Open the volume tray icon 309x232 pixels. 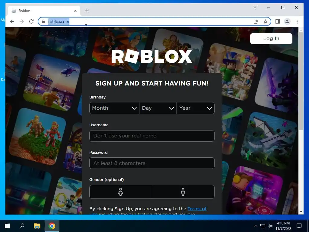pyautogui.click(x=270, y=226)
